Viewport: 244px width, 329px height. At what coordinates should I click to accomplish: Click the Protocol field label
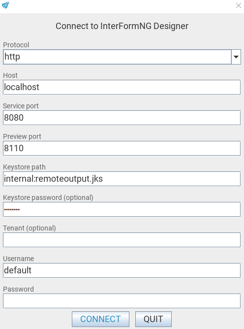(x=16, y=45)
